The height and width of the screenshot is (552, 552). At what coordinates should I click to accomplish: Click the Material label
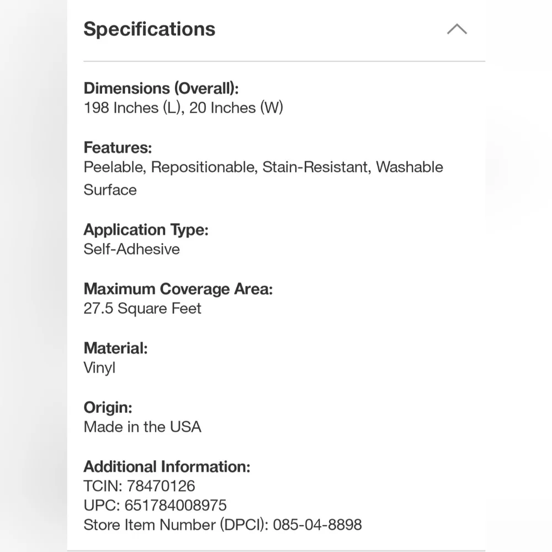pos(115,348)
